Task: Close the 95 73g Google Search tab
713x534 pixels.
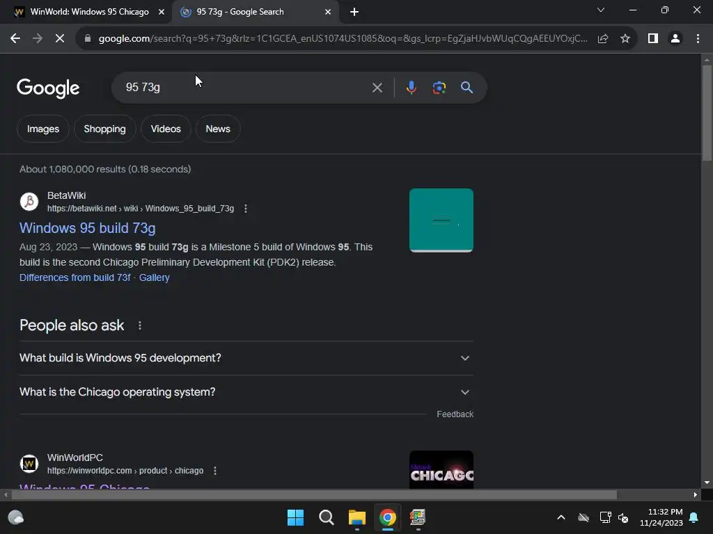Action: click(x=328, y=12)
